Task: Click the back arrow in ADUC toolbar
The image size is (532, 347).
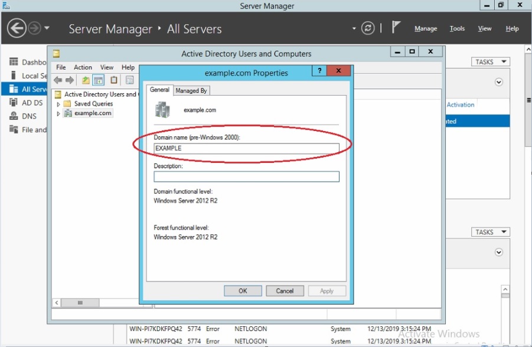Action: (58, 80)
